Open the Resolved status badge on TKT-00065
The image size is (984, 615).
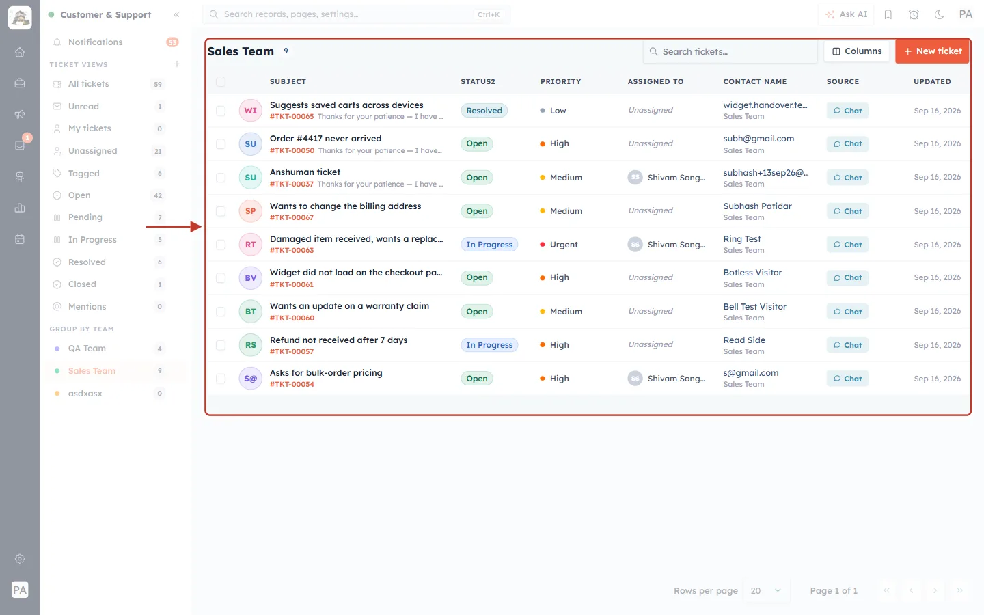coord(484,111)
